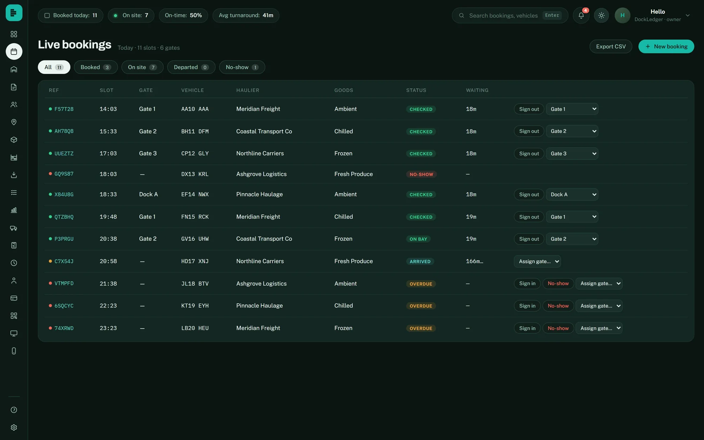Open Dock A dropdown for X84U8G row
704x440 pixels.
pos(572,194)
